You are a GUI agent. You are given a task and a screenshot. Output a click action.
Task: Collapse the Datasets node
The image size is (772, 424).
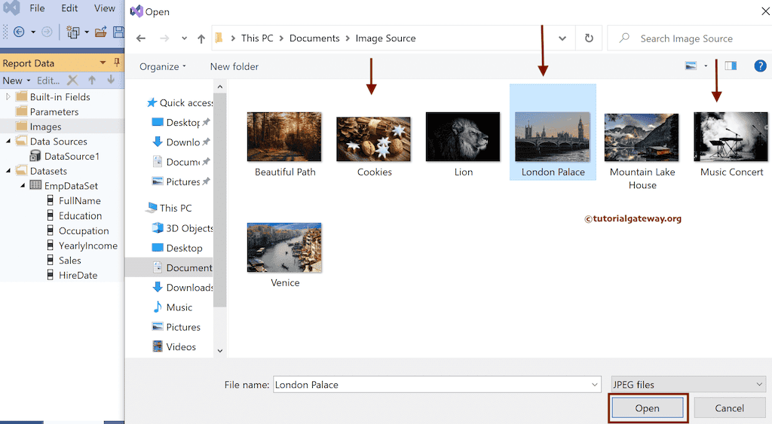(8, 171)
